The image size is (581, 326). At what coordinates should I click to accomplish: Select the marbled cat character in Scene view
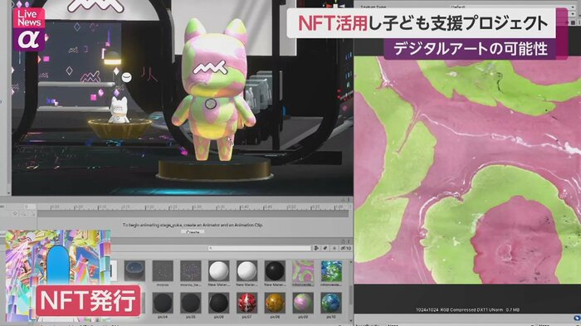click(214, 90)
